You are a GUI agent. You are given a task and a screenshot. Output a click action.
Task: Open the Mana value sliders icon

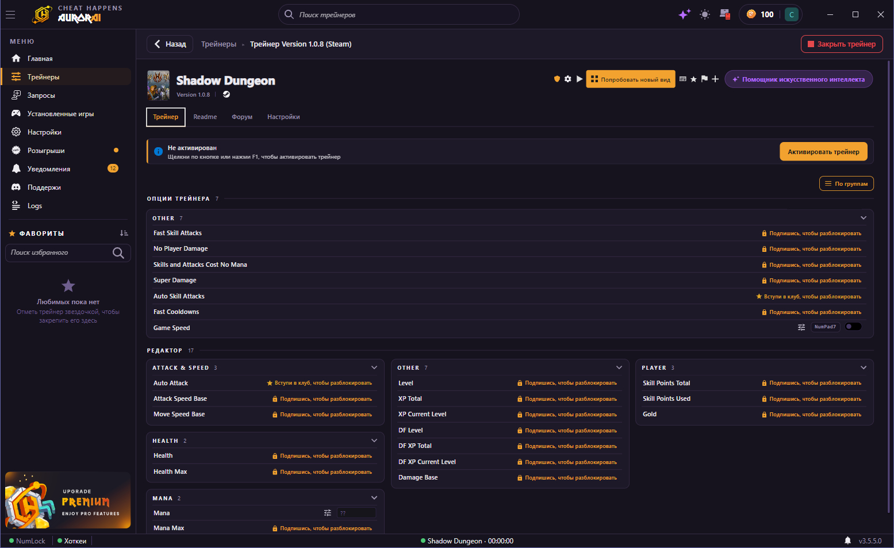328,513
